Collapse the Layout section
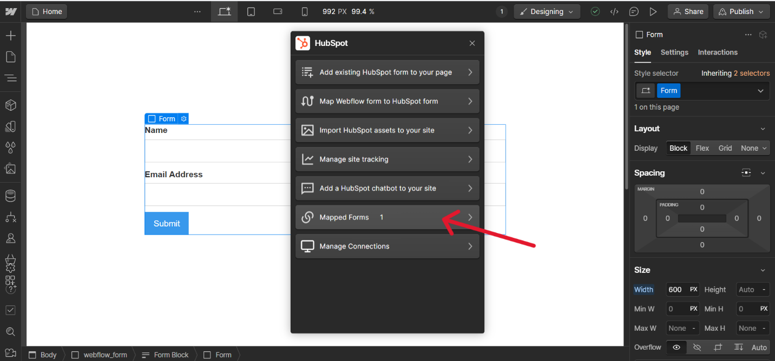775x361 pixels. (763, 129)
